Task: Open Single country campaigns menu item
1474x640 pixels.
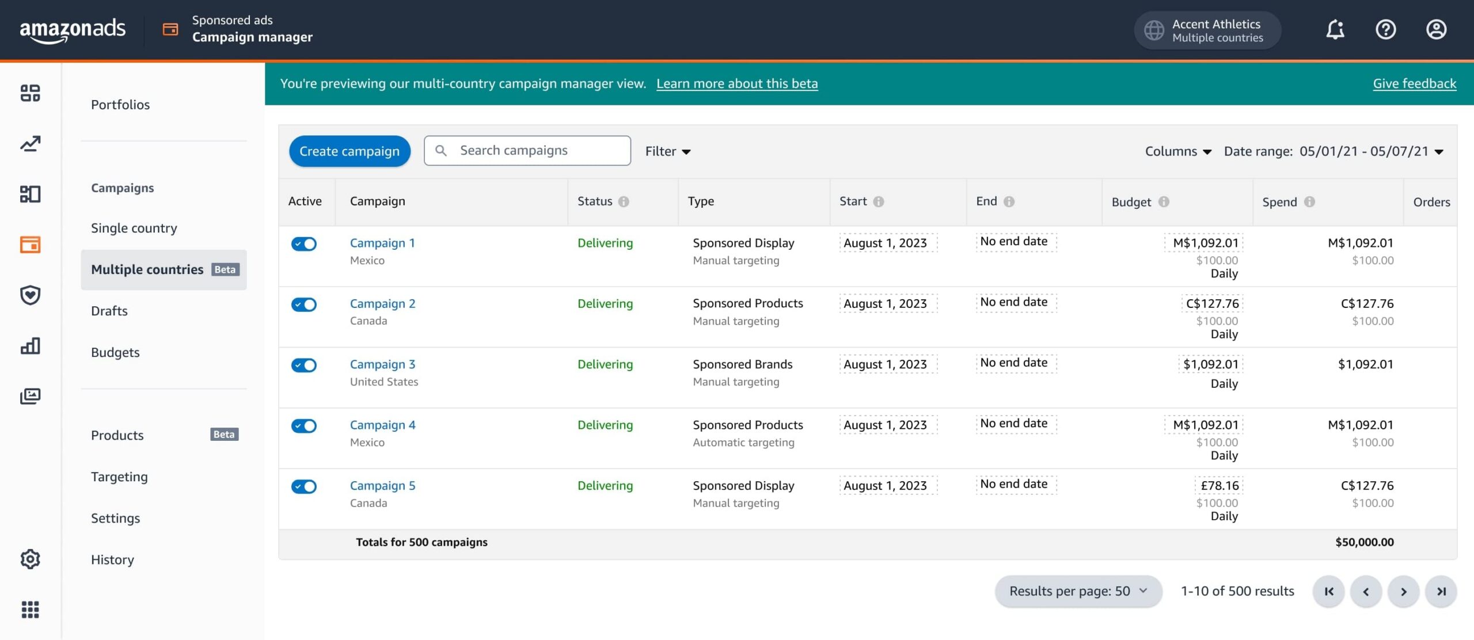Action: pos(134,228)
